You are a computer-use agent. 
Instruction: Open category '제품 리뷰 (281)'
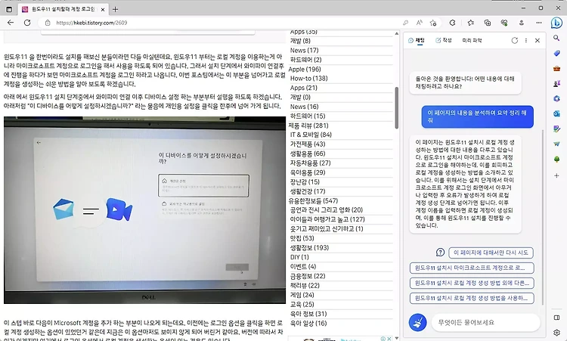coord(308,126)
